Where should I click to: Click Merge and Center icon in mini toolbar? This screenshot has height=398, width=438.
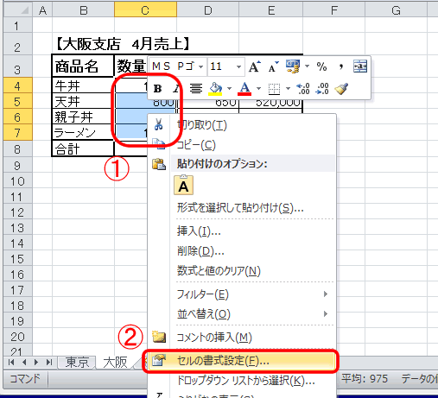point(360,66)
